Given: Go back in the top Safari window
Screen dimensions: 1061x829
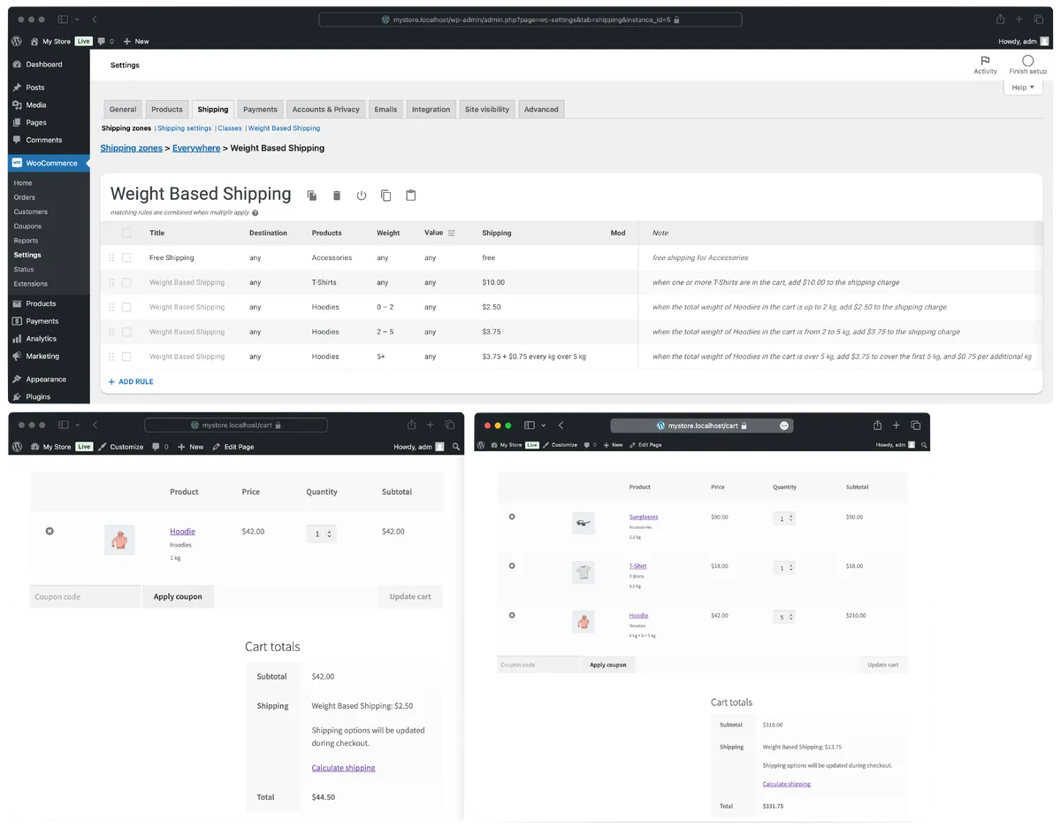Looking at the screenshot, I should [x=95, y=19].
